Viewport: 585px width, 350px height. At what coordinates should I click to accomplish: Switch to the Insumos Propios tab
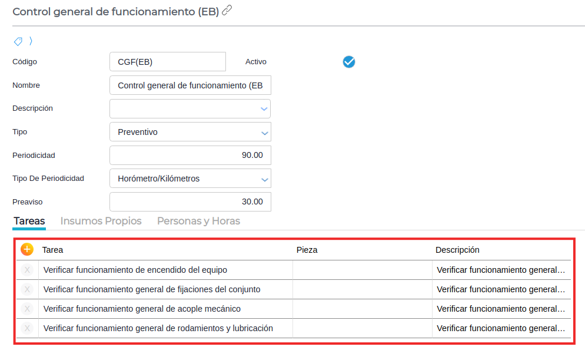coord(101,221)
